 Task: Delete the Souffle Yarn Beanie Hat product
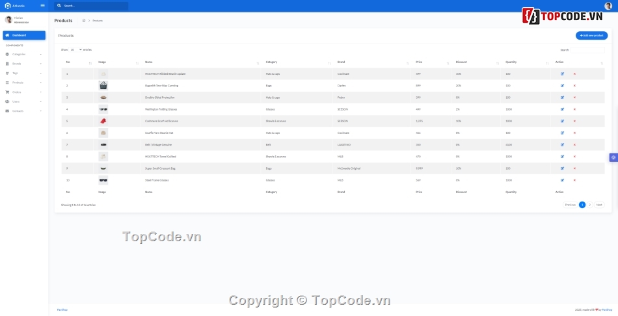574,133
